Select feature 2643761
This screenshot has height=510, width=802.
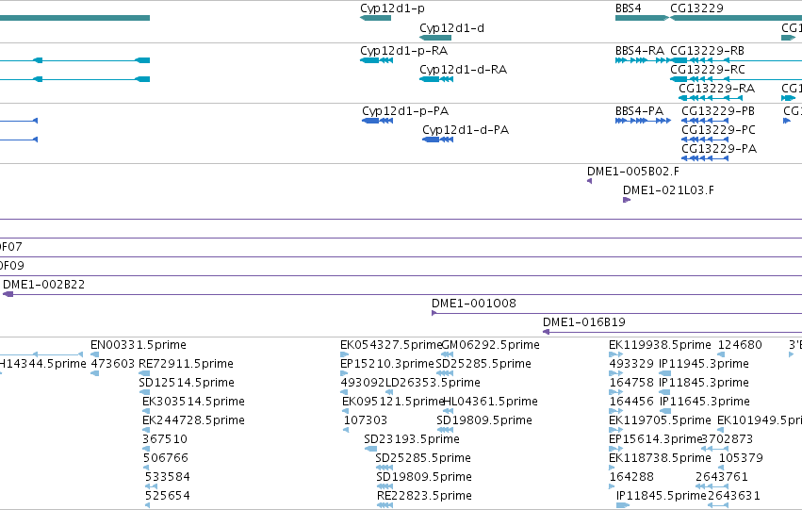click(x=721, y=477)
